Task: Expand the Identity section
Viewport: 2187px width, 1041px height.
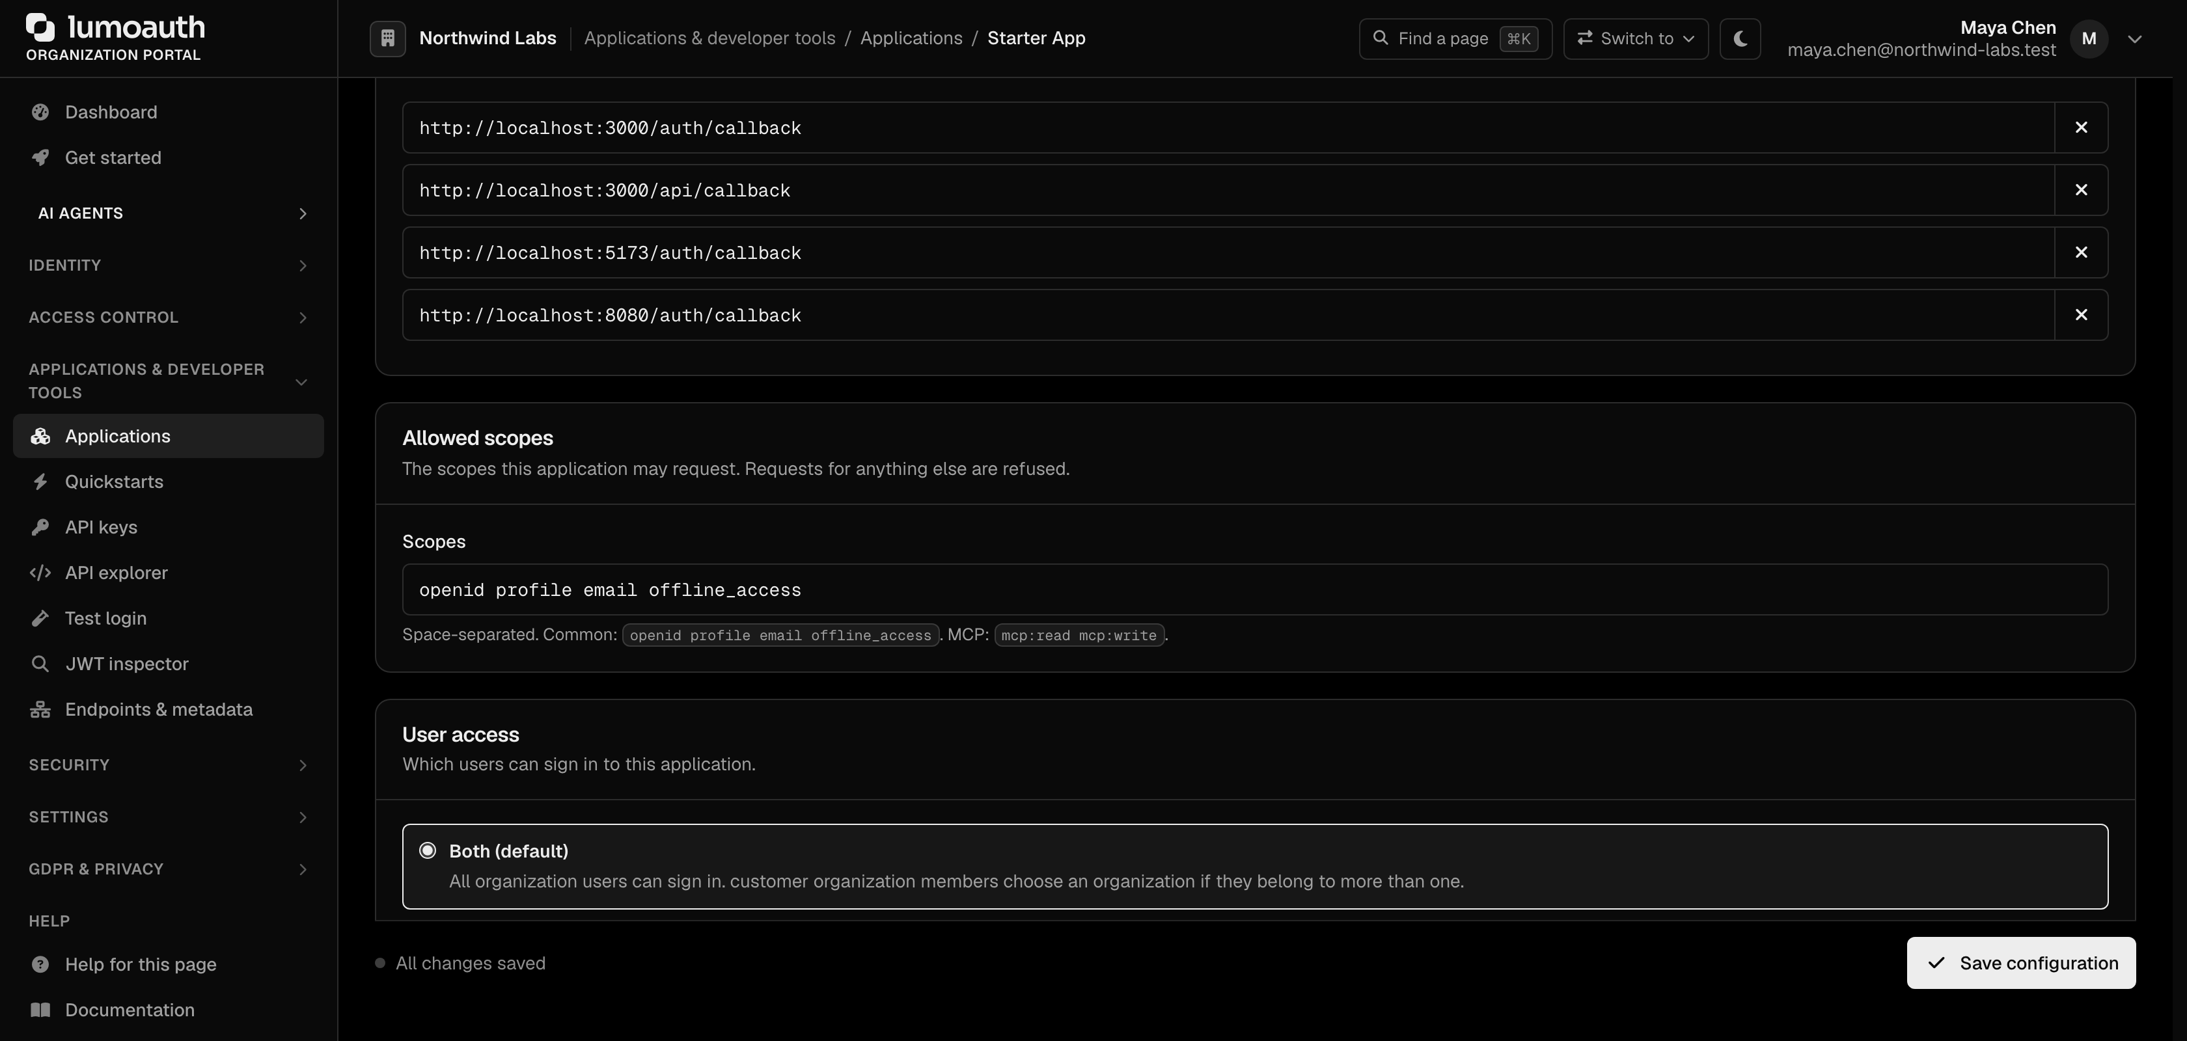Action: pyautogui.click(x=168, y=265)
